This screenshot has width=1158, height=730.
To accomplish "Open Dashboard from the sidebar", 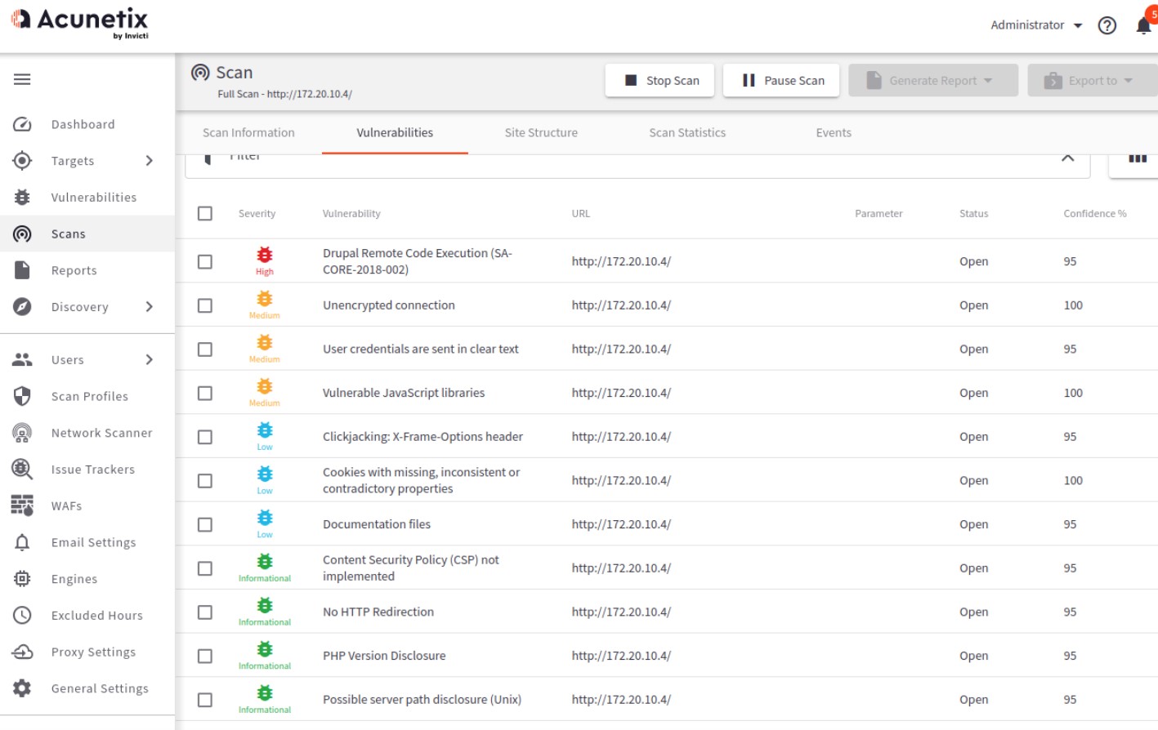I will pyautogui.click(x=83, y=124).
